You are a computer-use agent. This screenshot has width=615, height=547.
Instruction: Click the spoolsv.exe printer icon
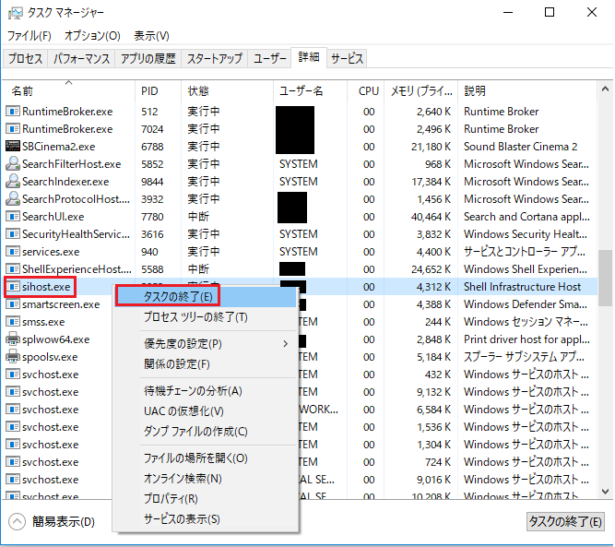[x=13, y=357]
